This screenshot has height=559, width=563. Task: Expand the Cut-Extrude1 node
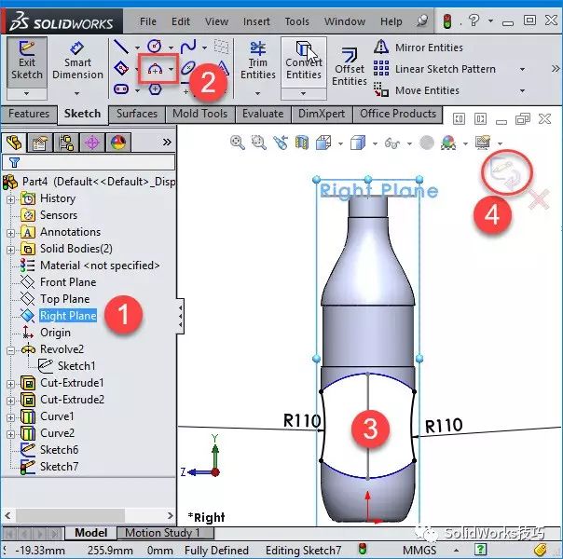pos(11,384)
